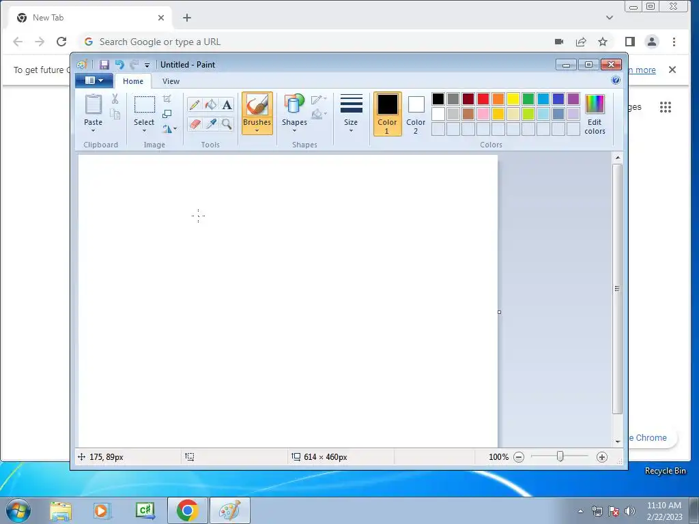This screenshot has width=699, height=524.
Task: Click the volume speaker tray icon
Action: 630,511
